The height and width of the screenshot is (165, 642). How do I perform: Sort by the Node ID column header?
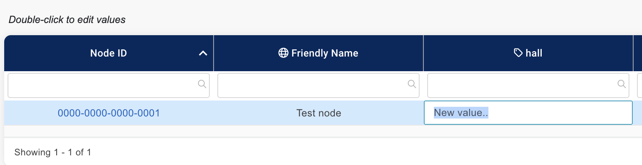pyautogui.click(x=109, y=53)
